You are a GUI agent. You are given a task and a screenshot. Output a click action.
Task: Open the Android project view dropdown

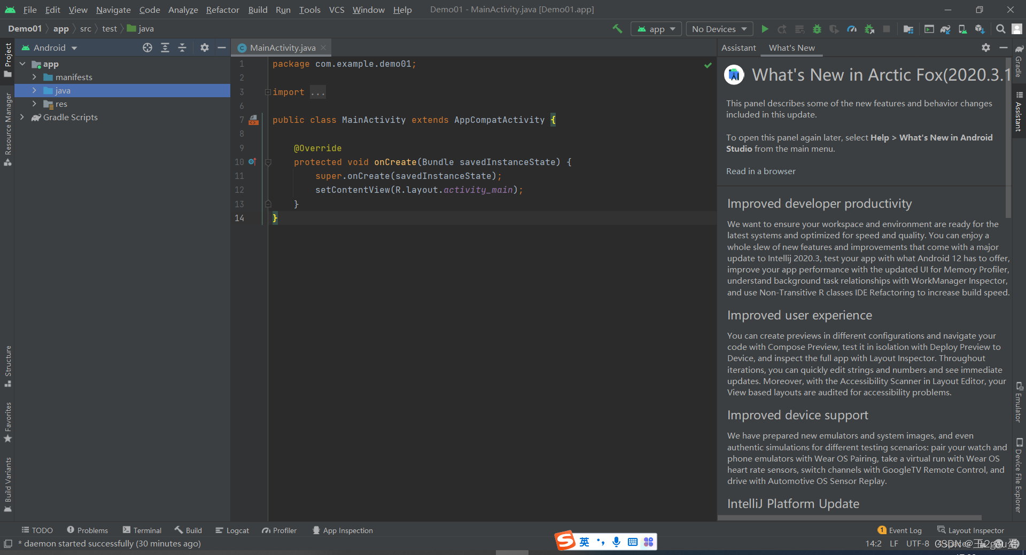click(50, 48)
